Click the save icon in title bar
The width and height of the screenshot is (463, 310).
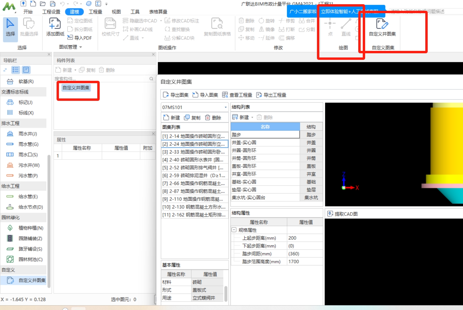pos(53,4)
